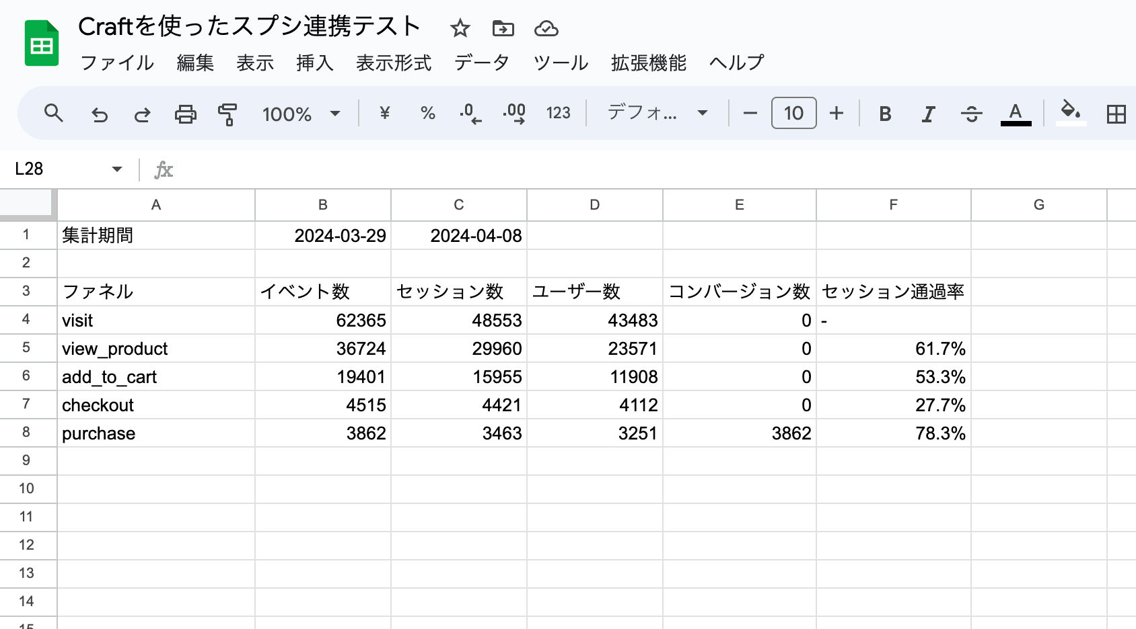Open the text color picker
Image resolution: width=1136 pixels, height=629 pixels.
point(1016,114)
